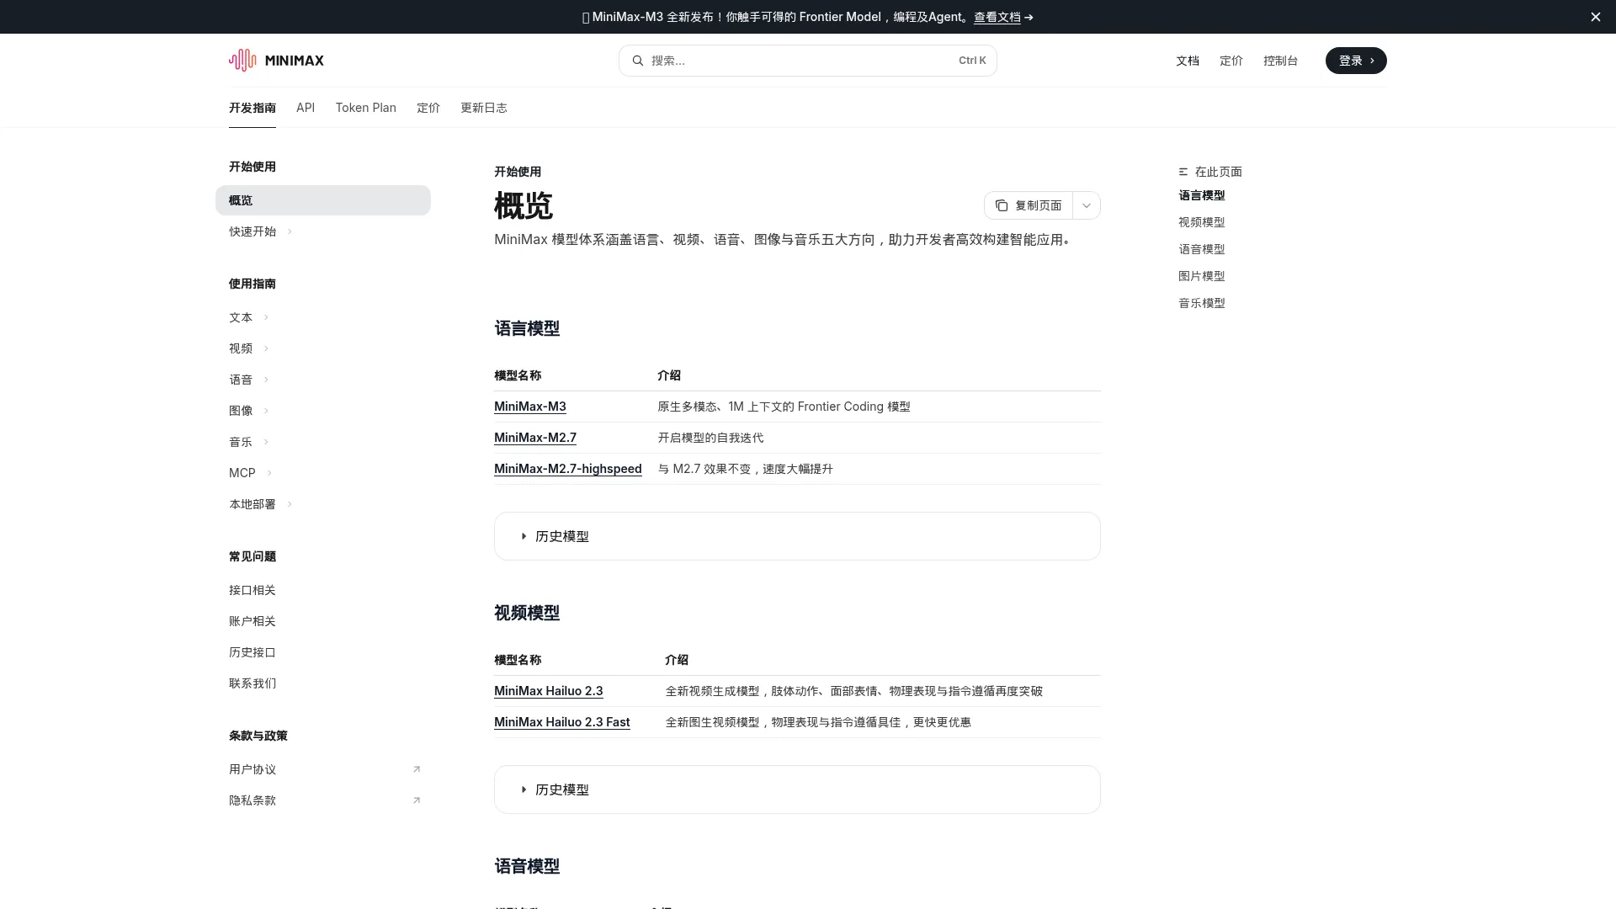The height and width of the screenshot is (909, 1616).
Task: Select the 开发指南 tab
Action: pos(252,108)
